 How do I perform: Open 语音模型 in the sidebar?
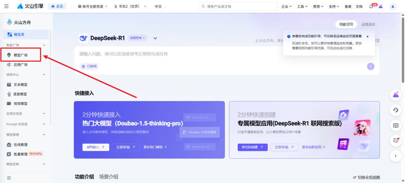(21, 94)
